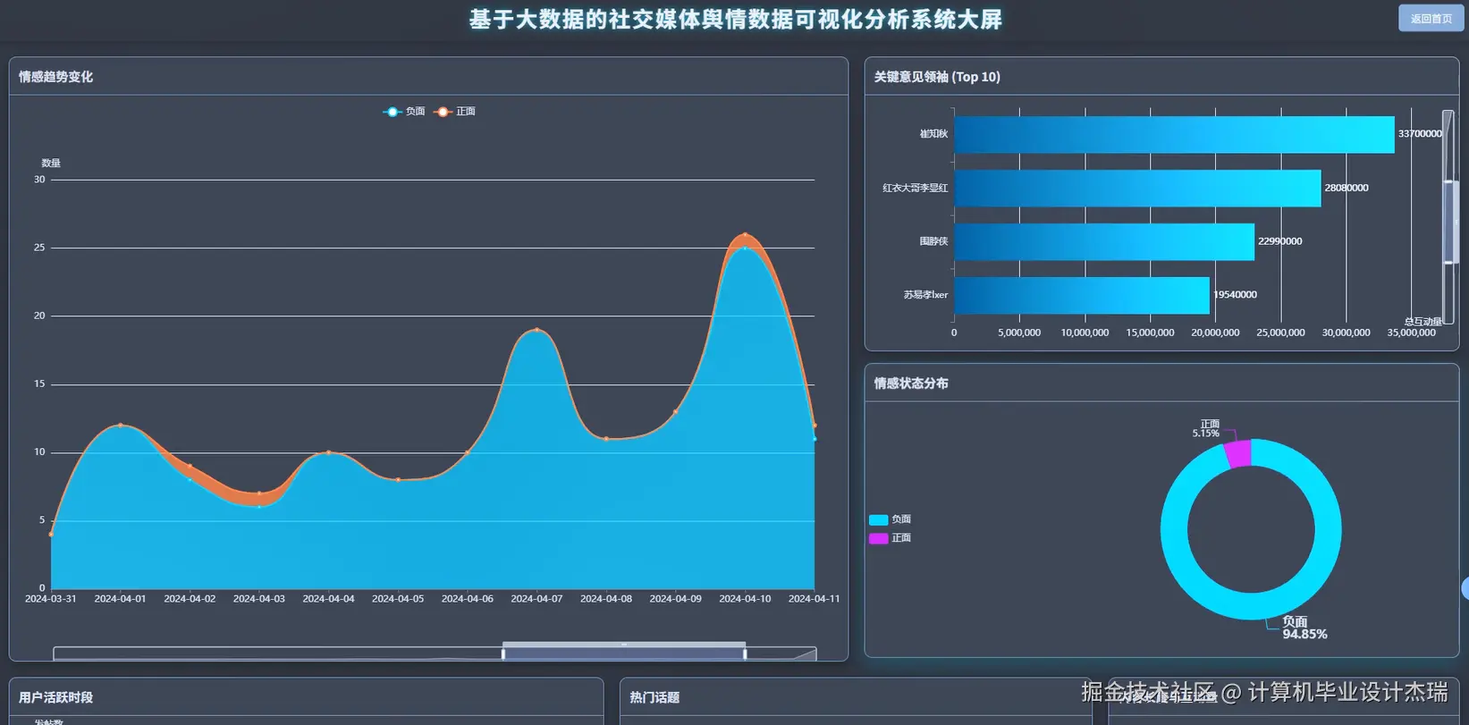Click the data point at 2024-04-09
Screen dimensions: 1469x725
click(675, 411)
